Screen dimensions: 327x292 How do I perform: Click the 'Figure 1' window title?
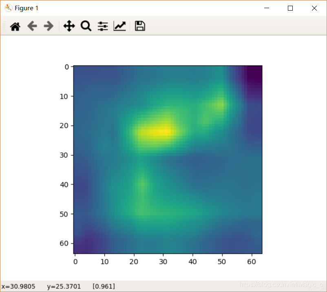[x=27, y=8]
